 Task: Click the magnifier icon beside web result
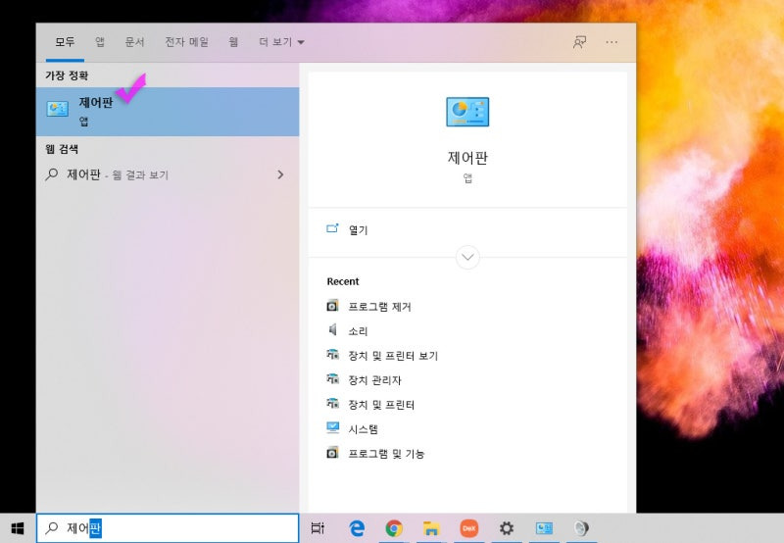tap(52, 174)
